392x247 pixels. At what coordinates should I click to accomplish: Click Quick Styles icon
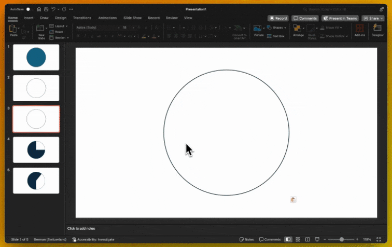point(311,28)
